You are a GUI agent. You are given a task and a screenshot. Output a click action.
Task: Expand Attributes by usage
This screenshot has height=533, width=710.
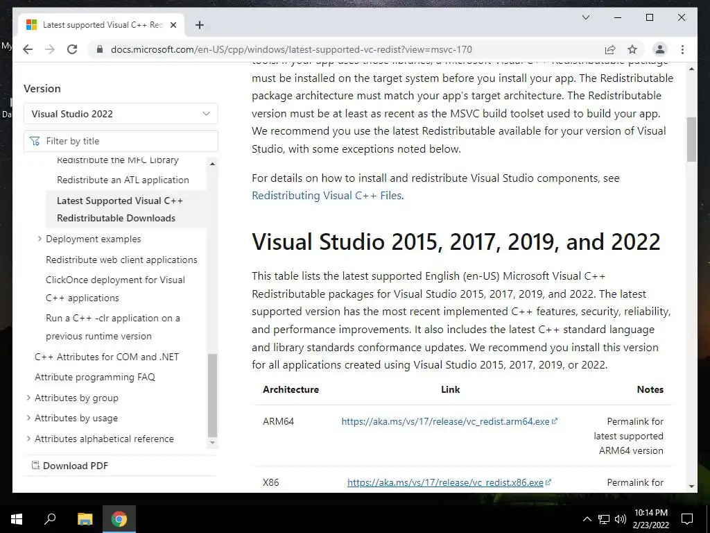click(28, 418)
